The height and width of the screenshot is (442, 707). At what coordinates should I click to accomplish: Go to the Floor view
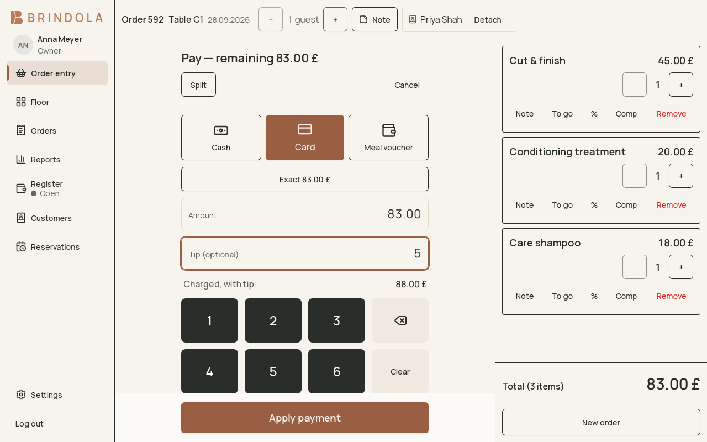pyautogui.click(x=57, y=102)
